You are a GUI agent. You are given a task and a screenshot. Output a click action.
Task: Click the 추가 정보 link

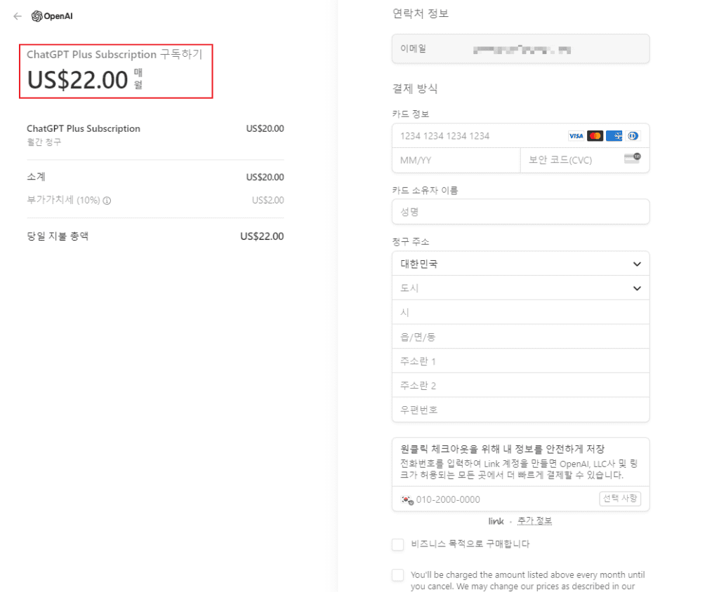(x=534, y=520)
